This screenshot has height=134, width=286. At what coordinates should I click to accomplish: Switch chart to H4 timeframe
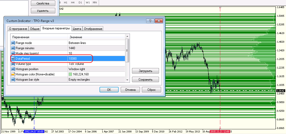coord(73,2)
